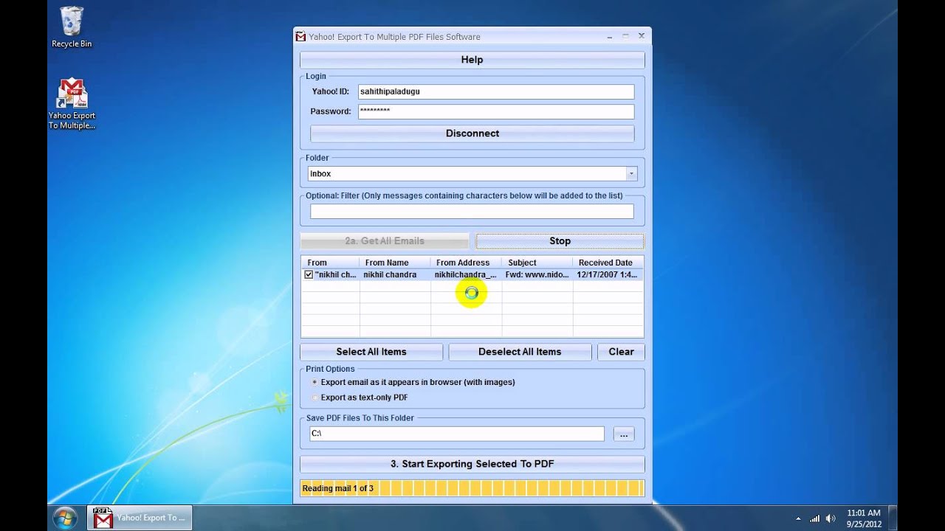Select Yahoo Export To Multiple desktop shortcut

[x=72, y=104]
